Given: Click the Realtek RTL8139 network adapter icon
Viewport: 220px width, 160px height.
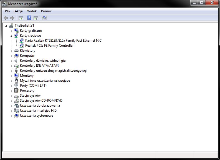Looking at the screenshot, I should coord(21,41).
